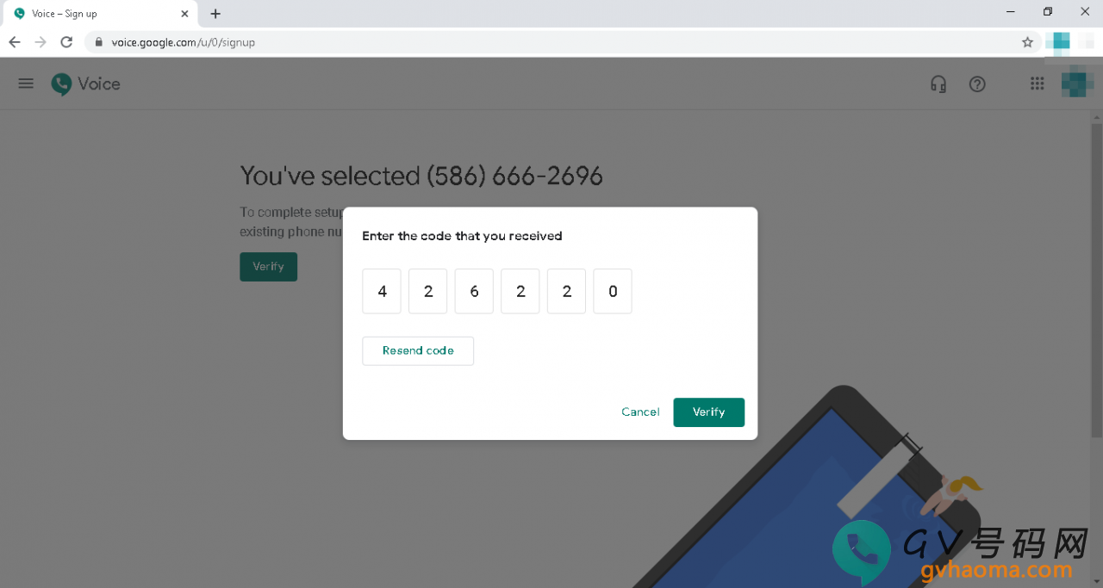The image size is (1103, 588).
Task: Reload the page with the refresh icon
Action: pyautogui.click(x=66, y=42)
